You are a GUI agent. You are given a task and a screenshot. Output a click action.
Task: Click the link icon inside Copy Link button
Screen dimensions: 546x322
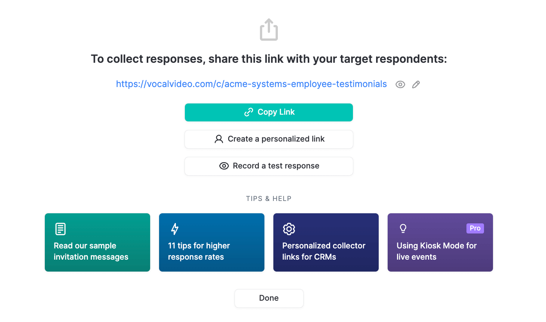pos(249,112)
